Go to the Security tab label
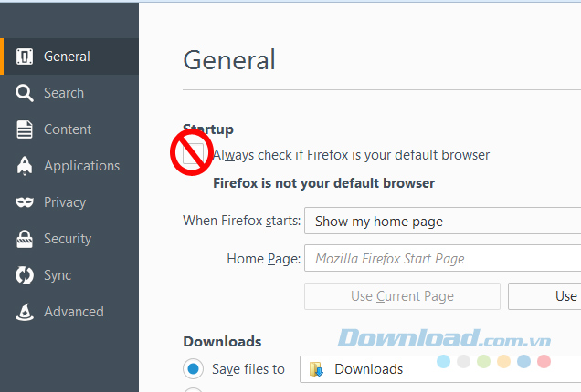Viewport: 581px width, 392px height. pos(68,239)
